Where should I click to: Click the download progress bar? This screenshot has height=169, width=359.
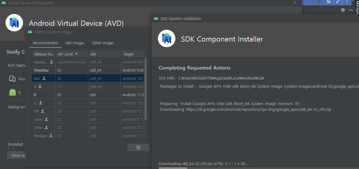click(259, 168)
